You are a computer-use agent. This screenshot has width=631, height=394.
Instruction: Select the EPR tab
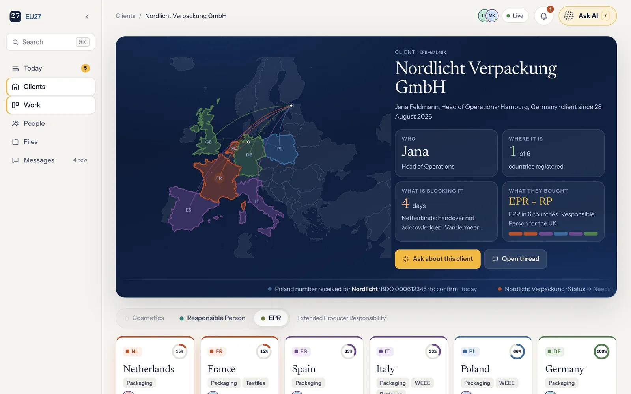(x=271, y=318)
